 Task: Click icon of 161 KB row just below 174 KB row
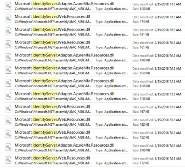point(8,32)
